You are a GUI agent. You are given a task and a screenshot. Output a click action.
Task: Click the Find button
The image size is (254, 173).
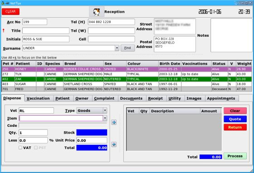pos(127,48)
